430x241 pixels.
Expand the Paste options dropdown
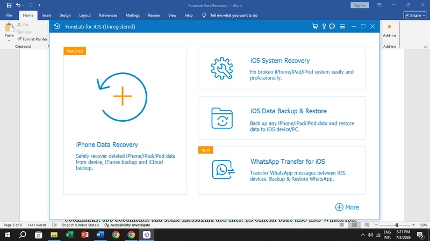click(9, 40)
